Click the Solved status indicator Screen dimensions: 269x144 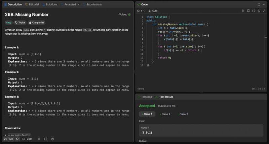click(125, 14)
